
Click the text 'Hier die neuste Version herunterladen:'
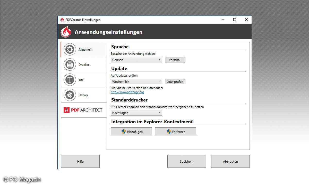pos(137,88)
